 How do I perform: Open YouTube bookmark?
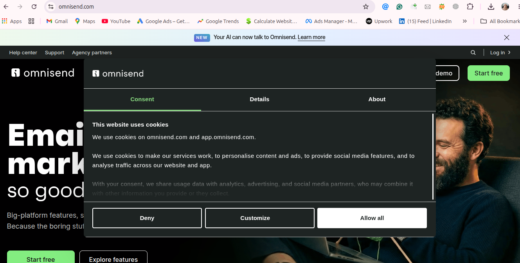(116, 21)
